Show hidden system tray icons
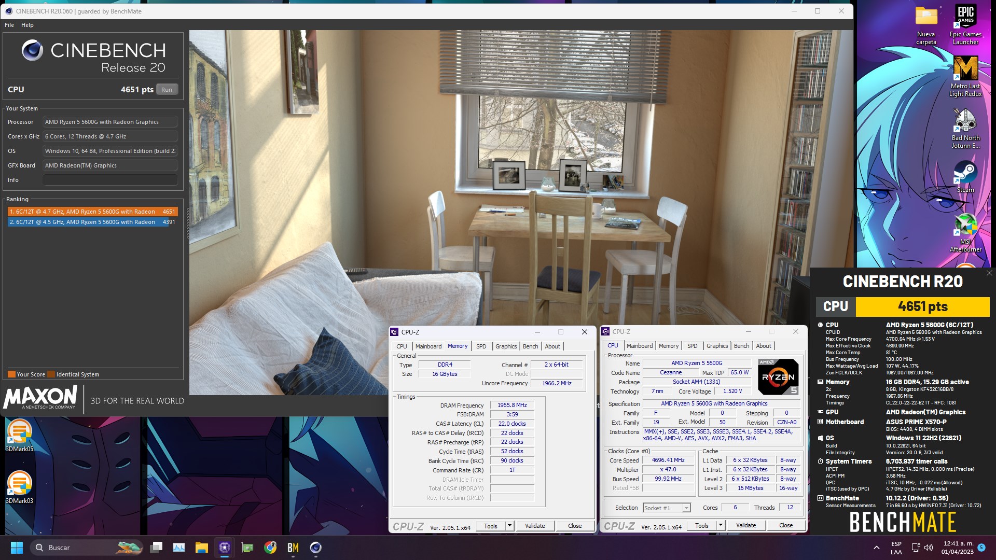This screenshot has height=560, width=996. (x=876, y=548)
